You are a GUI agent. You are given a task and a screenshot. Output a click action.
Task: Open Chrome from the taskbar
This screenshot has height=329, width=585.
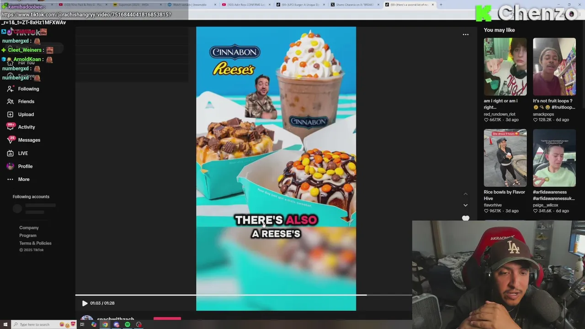click(x=105, y=324)
